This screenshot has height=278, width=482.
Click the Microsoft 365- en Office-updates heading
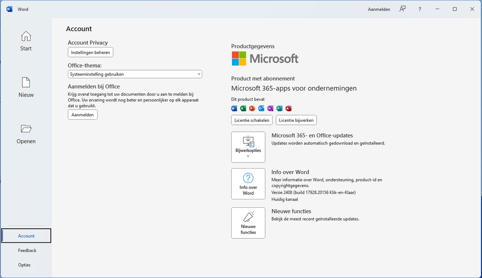coord(312,135)
